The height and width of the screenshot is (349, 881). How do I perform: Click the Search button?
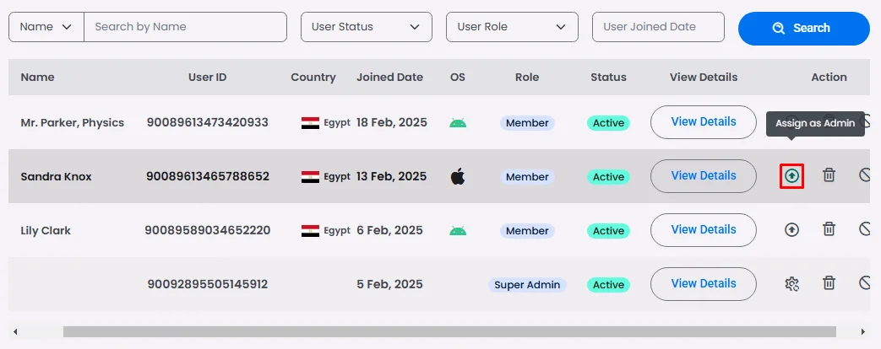tap(803, 28)
